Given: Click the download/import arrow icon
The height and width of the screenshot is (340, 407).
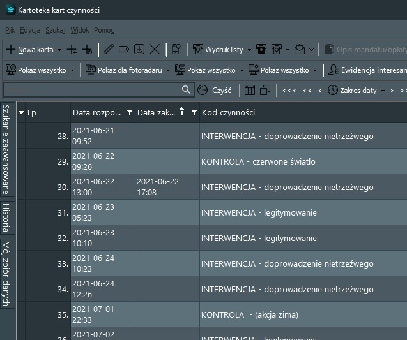Looking at the screenshot, I should [x=139, y=49].
